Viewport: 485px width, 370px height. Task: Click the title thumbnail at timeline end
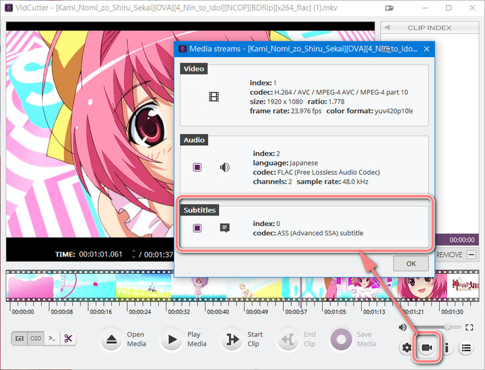463,287
